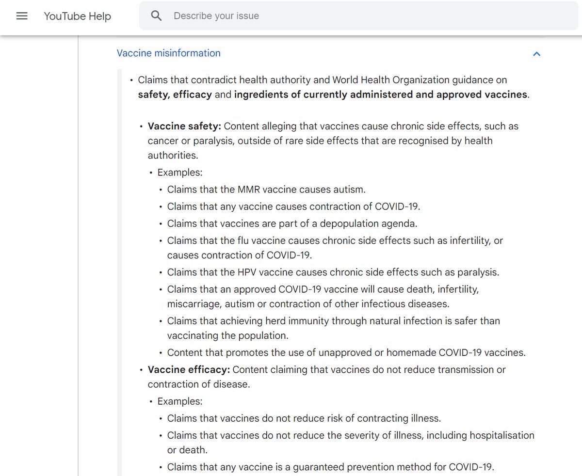Click the search magnifier icon
Viewport: 582px width, 476px height.
(156, 16)
